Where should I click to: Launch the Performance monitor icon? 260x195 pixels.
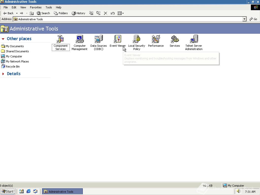156,41
